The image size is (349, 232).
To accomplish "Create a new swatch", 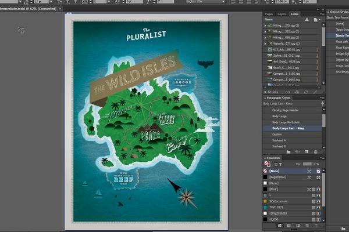I will [x=307, y=226].
